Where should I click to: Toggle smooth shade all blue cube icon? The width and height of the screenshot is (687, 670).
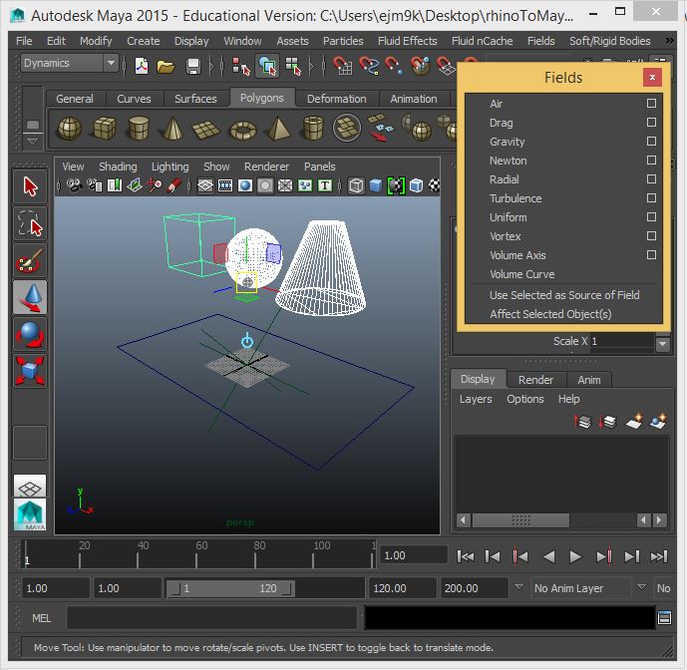tap(376, 185)
